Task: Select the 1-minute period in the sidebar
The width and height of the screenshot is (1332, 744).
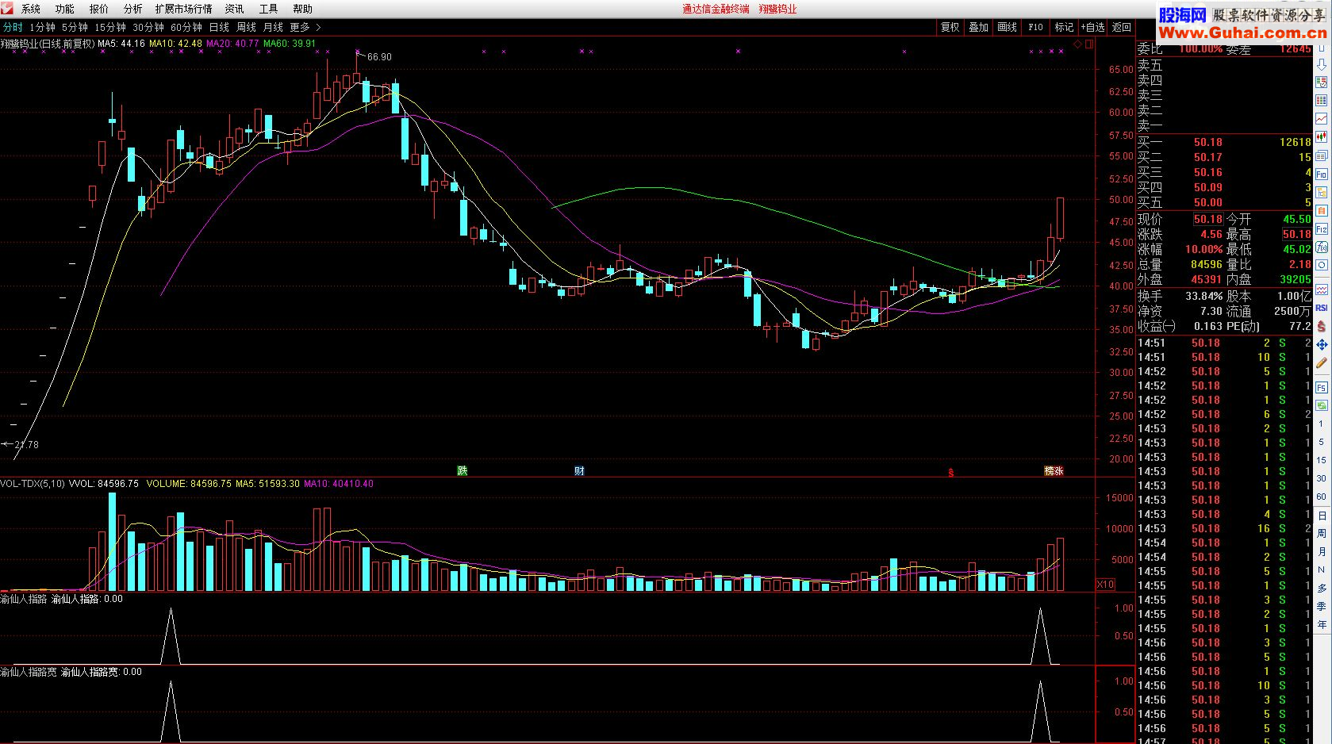Action: coord(1321,424)
